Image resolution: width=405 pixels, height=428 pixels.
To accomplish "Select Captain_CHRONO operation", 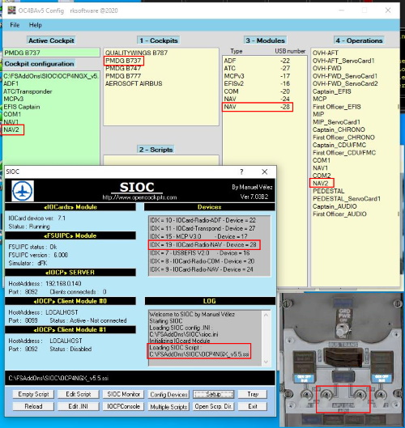I will tap(339, 129).
